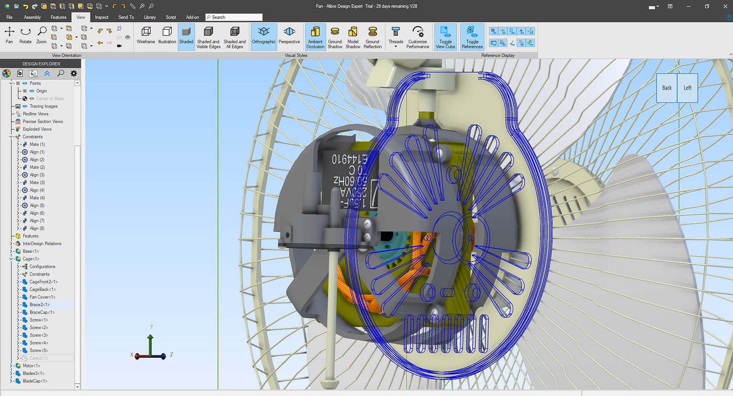This screenshot has width=733, height=396.
Task: Expand the Blades3<1> node
Action: [12, 373]
